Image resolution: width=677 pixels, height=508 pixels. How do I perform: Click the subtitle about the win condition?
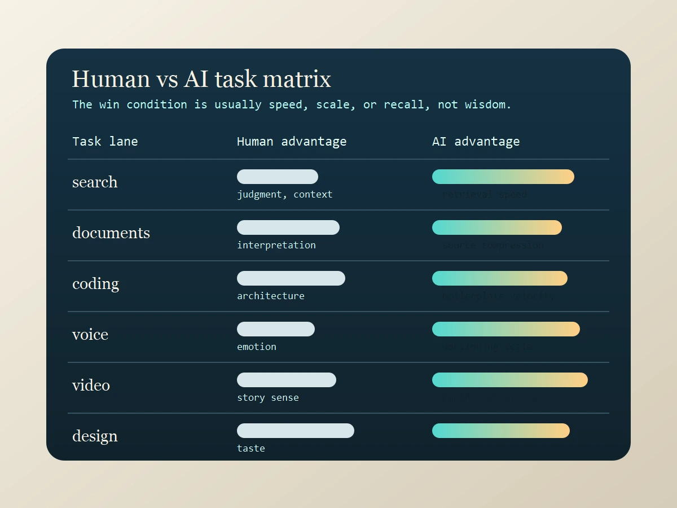[291, 104]
